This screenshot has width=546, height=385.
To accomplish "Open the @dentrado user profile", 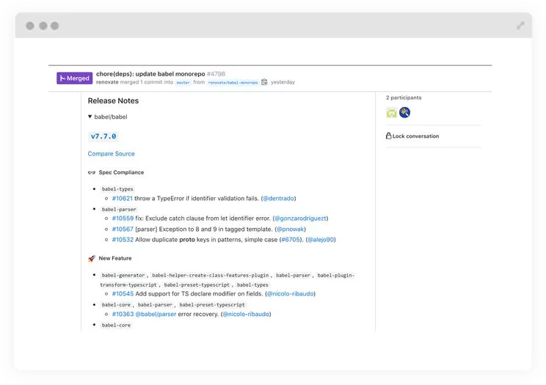I will tap(278, 199).
